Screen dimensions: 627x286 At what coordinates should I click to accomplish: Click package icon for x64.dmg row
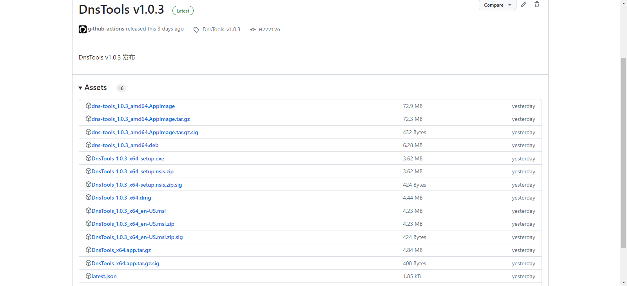(89, 197)
